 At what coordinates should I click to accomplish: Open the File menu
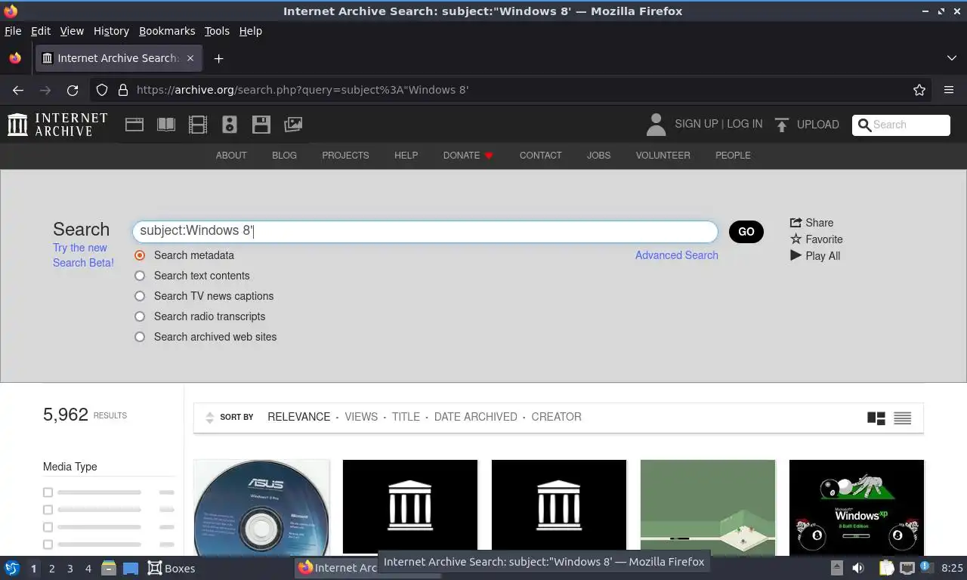click(x=13, y=31)
